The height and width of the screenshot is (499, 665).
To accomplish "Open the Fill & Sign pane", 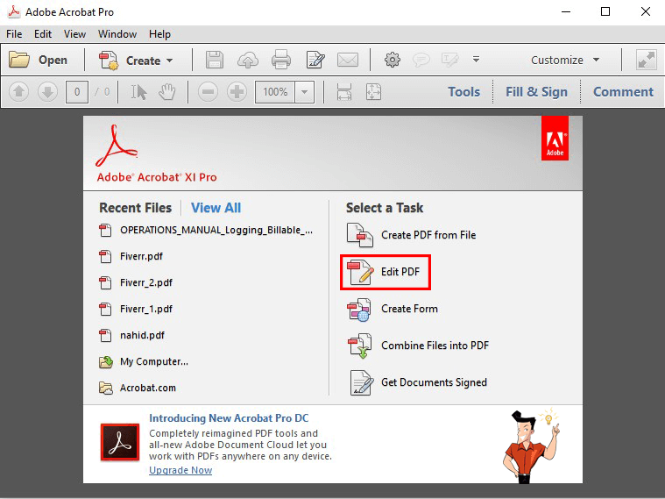I will coord(536,92).
